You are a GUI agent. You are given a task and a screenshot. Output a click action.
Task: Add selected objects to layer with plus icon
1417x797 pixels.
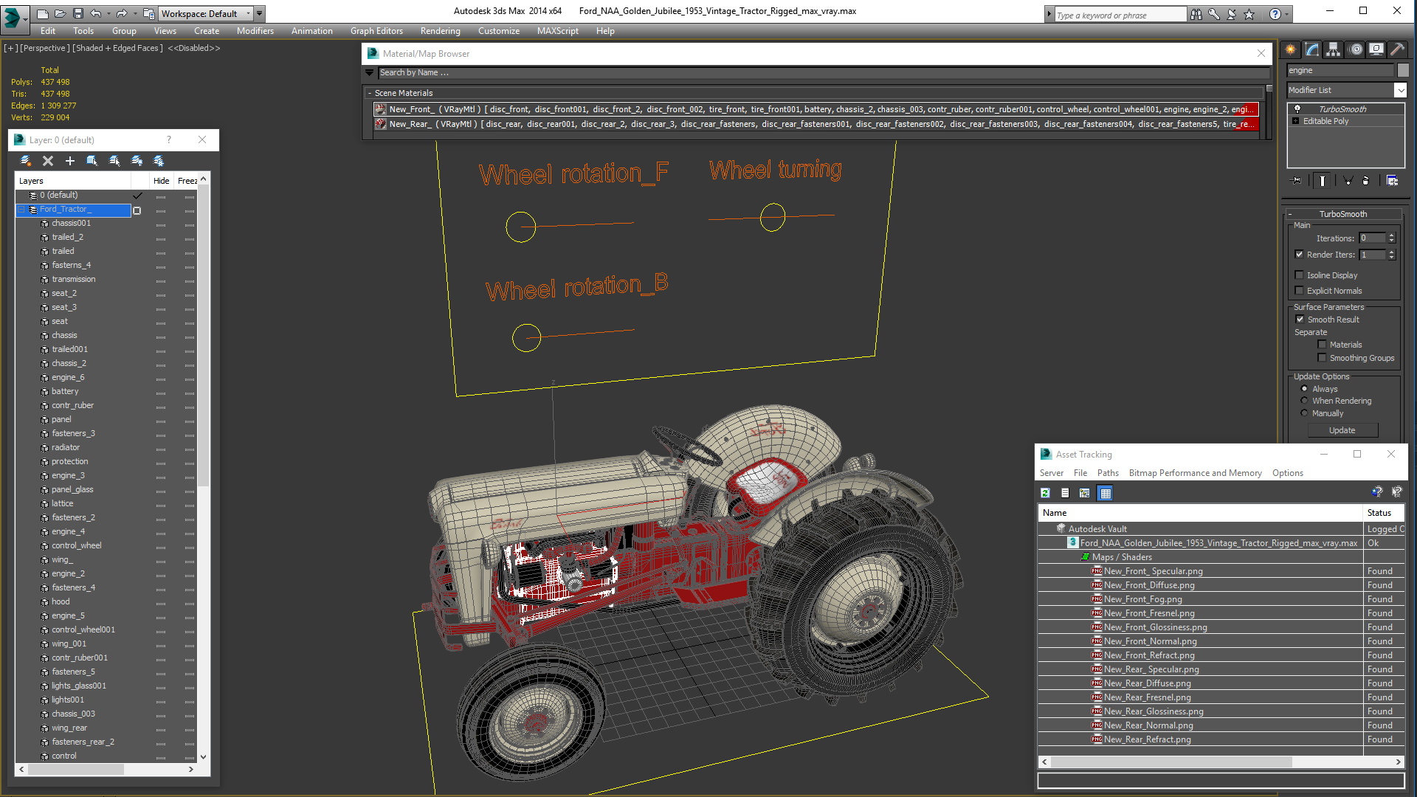click(70, 161)
